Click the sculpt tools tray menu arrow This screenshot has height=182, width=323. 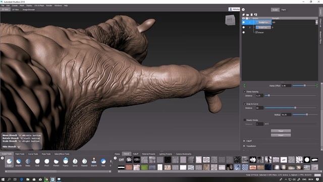point(2,158)
